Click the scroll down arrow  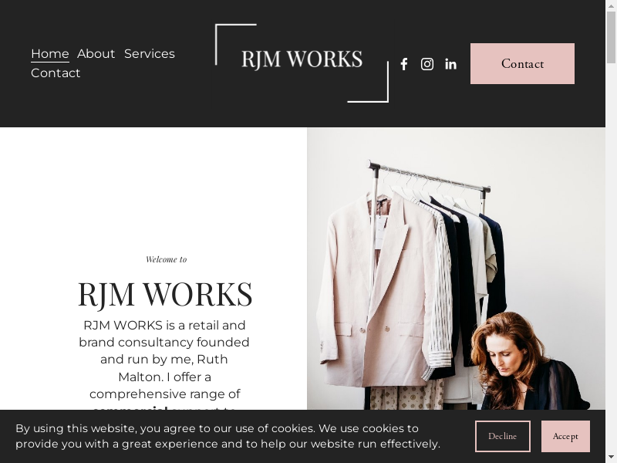tap(611, 458)
